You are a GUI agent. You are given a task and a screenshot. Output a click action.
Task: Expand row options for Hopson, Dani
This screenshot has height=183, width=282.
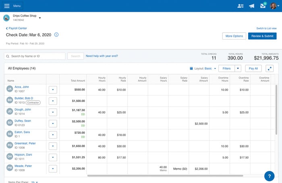click(53, 158)
